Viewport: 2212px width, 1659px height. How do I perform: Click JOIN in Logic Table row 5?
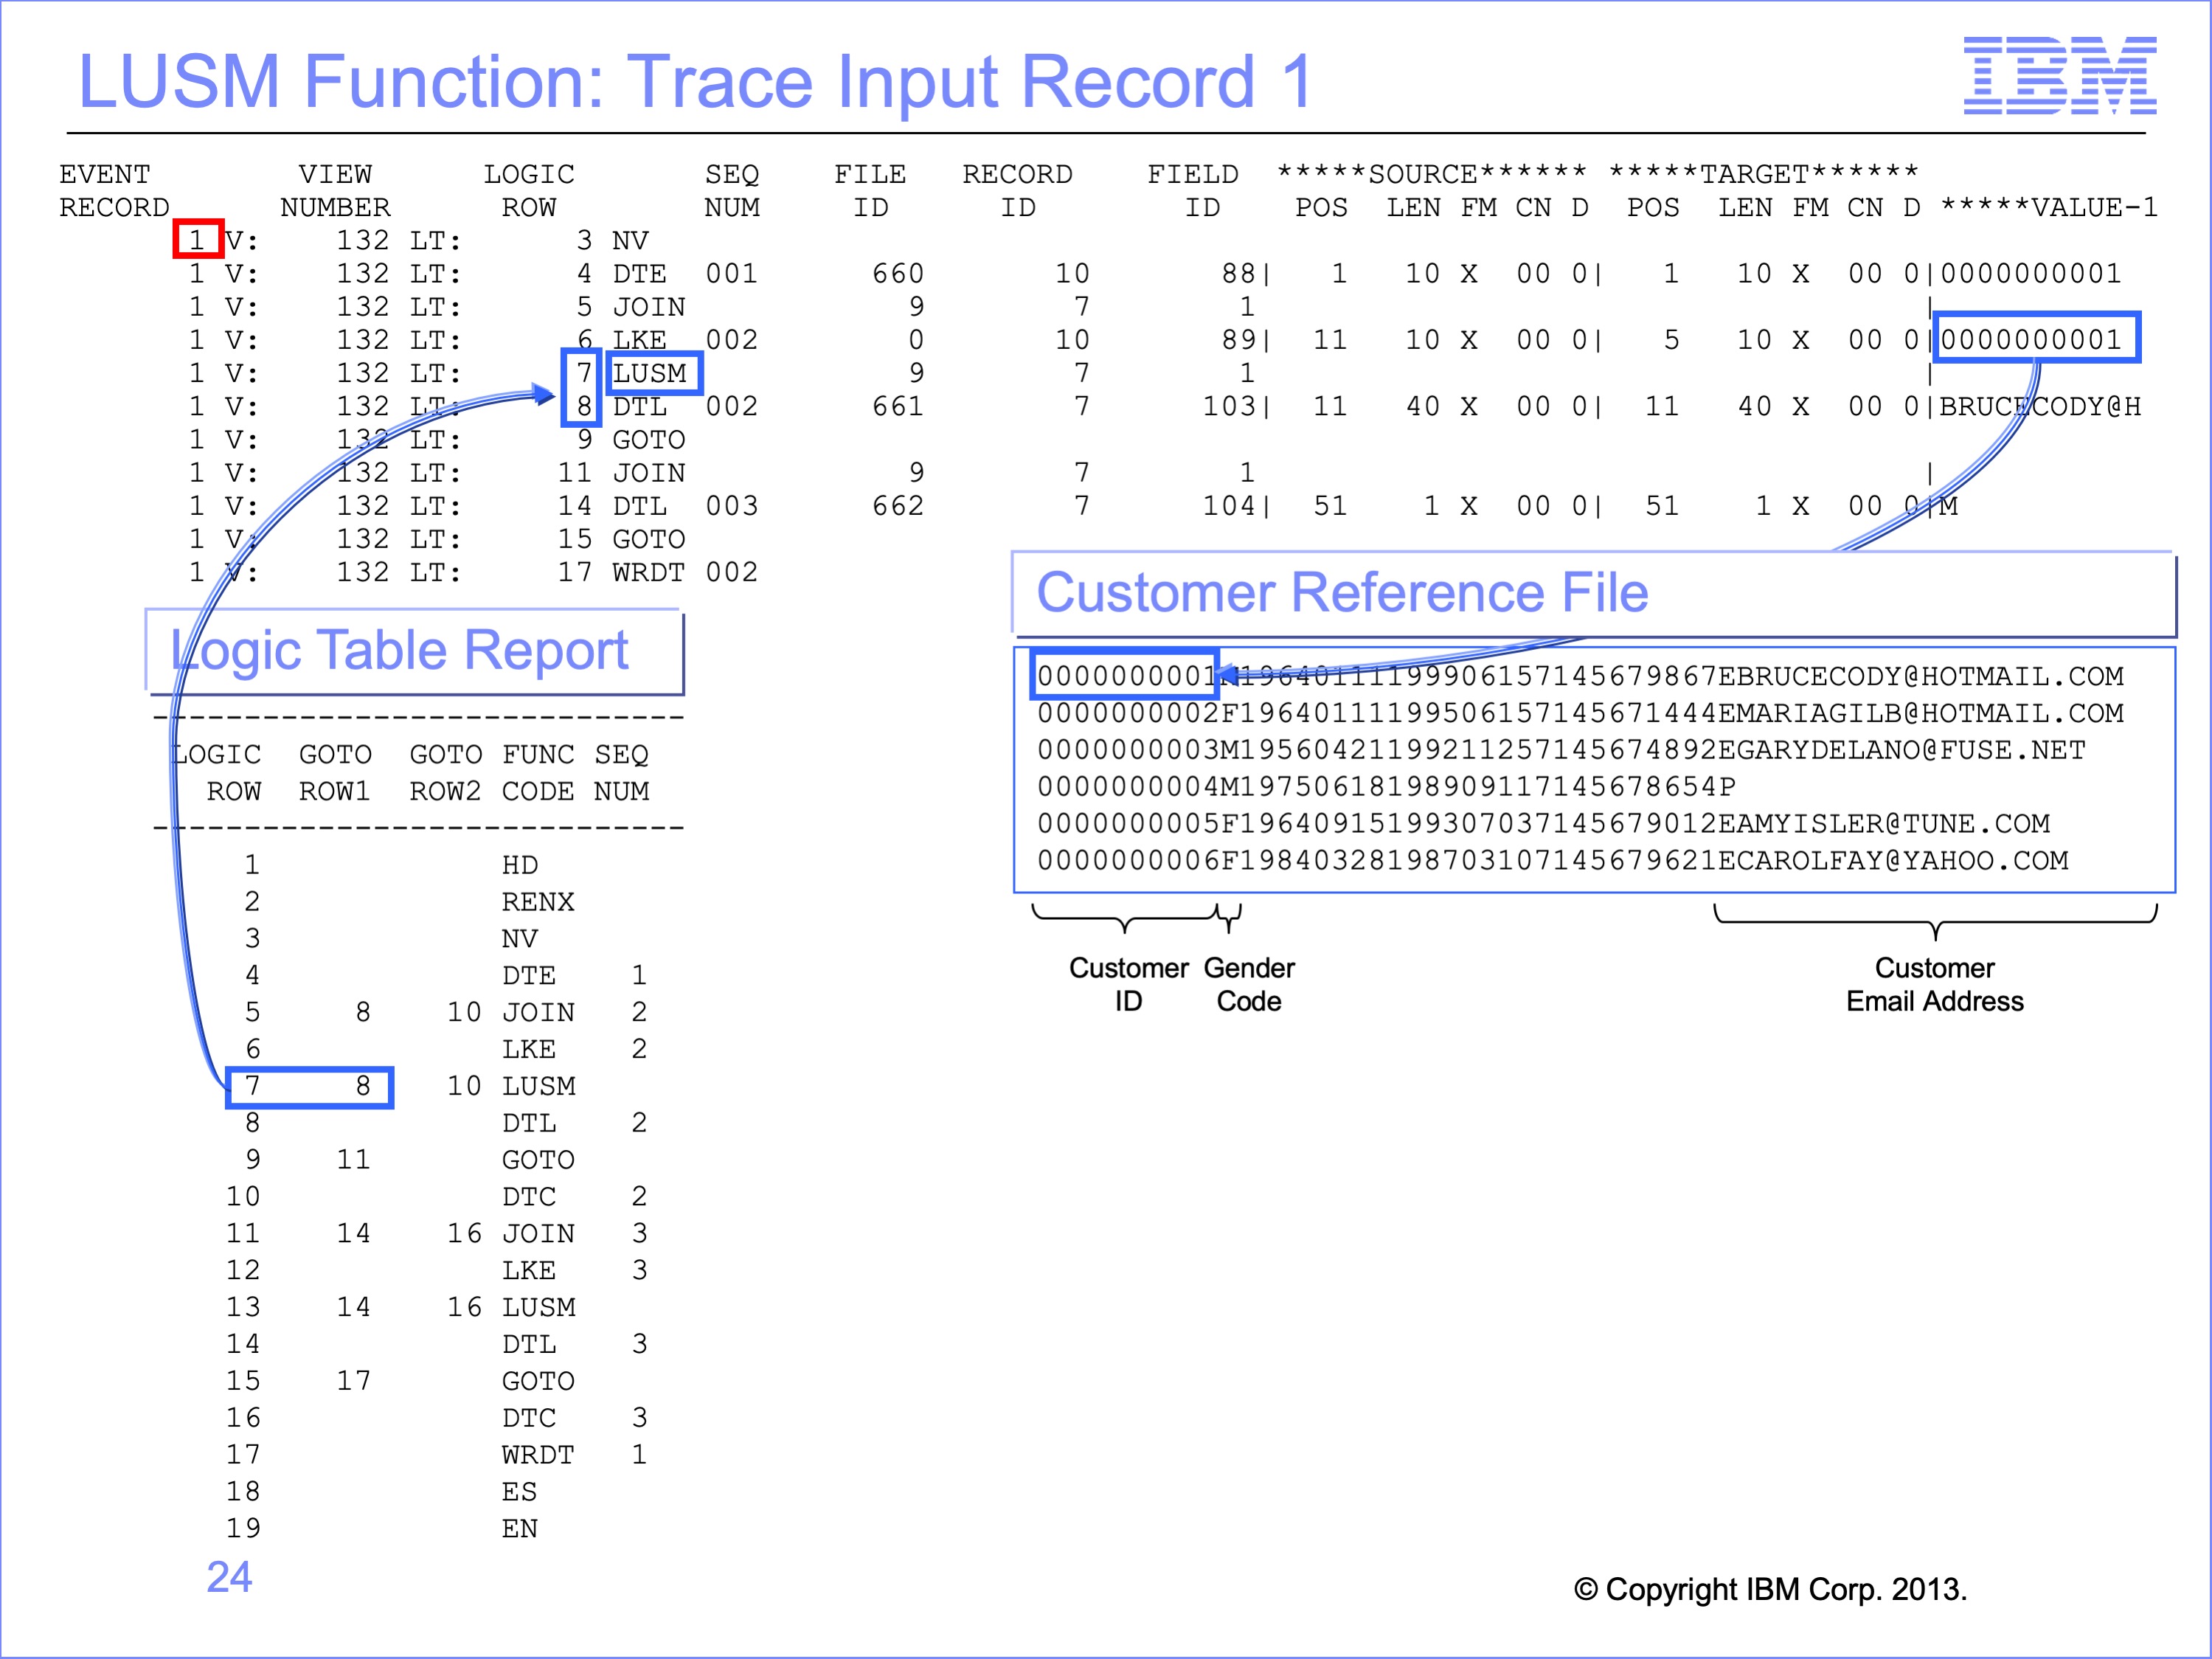(x=538, y=1012)
